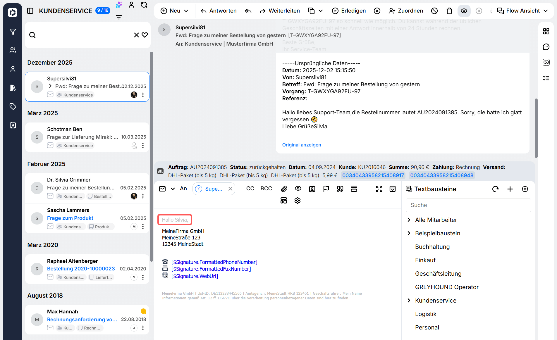The height and width of the screenshot is (340, 557).
Task: Open the filter icon in left sidebar
Action: click(13, 32)
